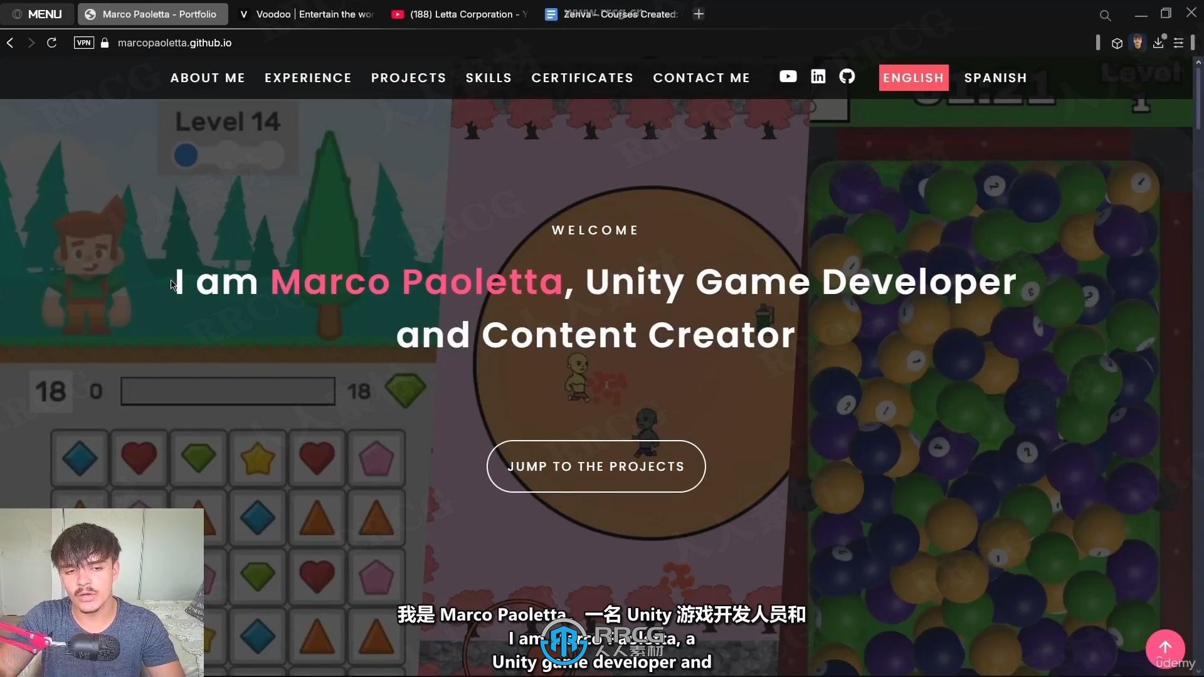The width and height of the screenshot is (1204, 677).
Task: Click the tab search magnifier icon
Action: pos(1105,15)
